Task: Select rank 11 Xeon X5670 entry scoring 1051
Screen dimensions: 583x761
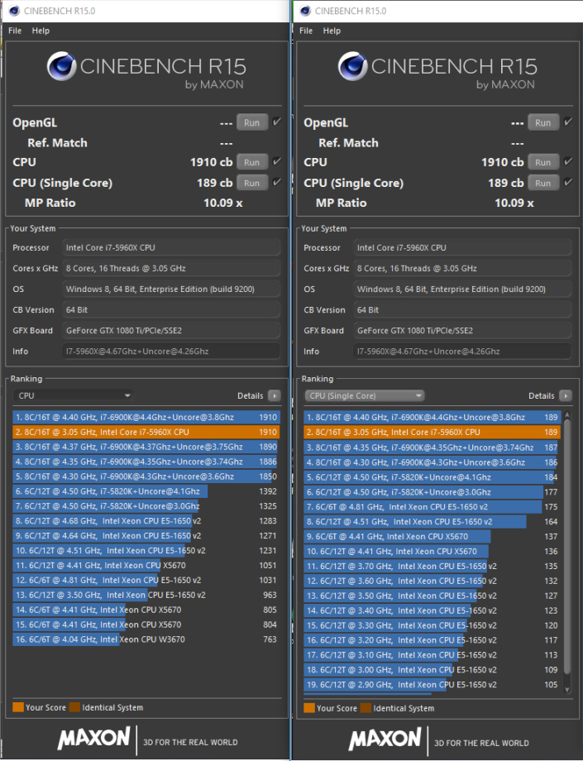Action: (x=146, y=566)
